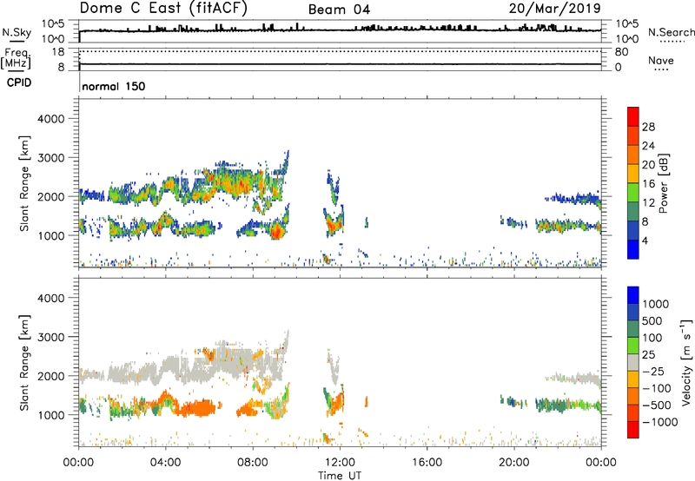
Task: Click the gray segment of velocity colorbar
Action: (x=633, y=362)
